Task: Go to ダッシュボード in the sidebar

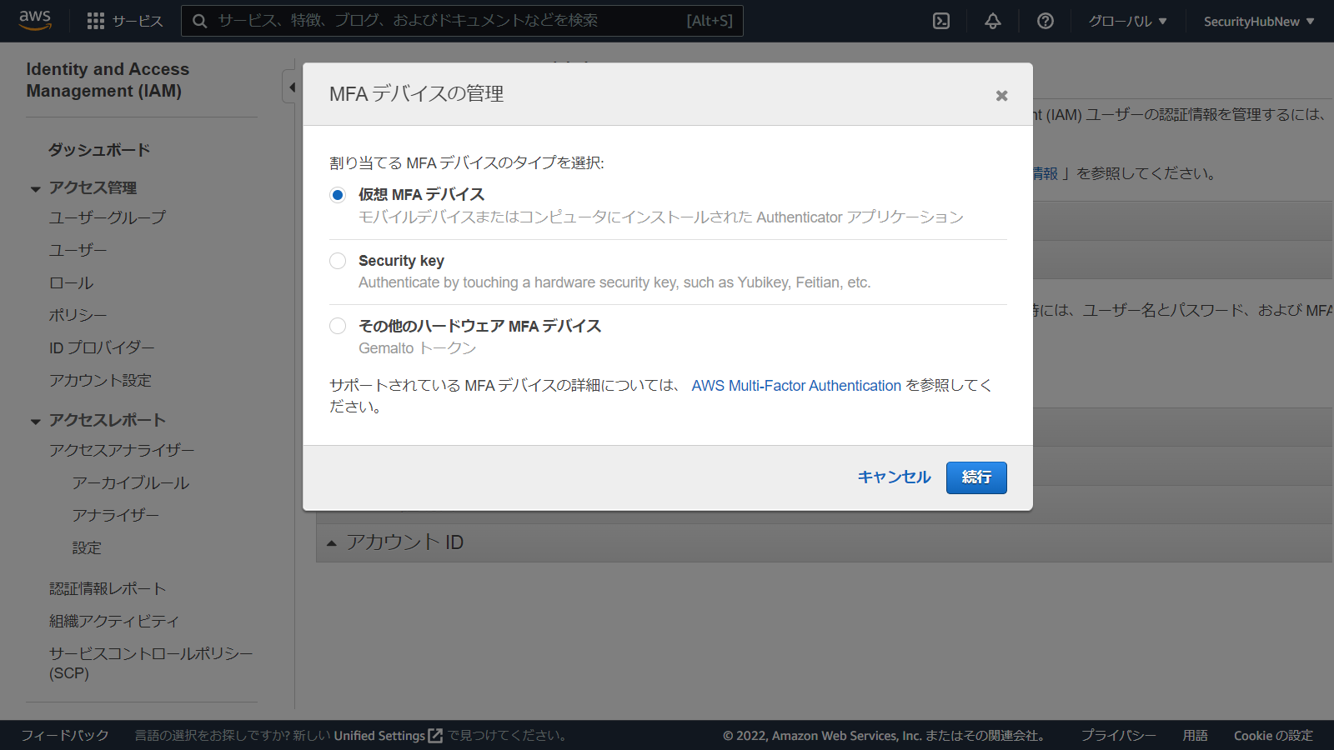Action: 98,150
